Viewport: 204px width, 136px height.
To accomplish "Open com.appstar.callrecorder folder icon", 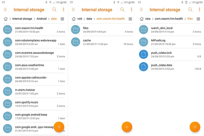I will pos(8,79).
